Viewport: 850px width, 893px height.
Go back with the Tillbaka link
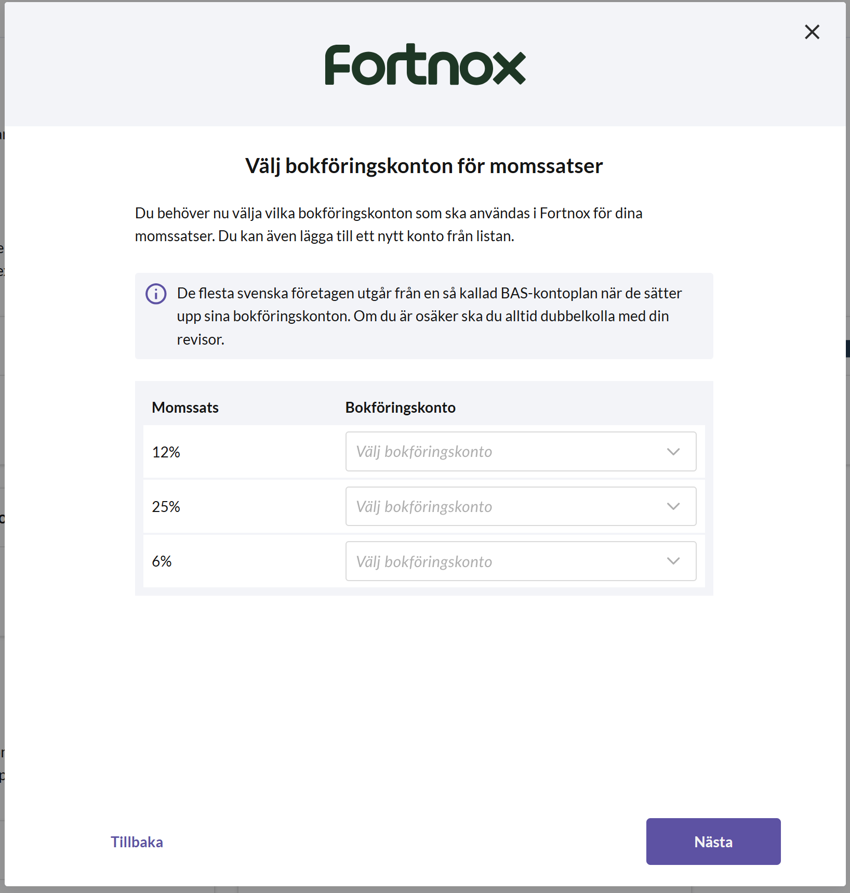(x=137, y=842)
